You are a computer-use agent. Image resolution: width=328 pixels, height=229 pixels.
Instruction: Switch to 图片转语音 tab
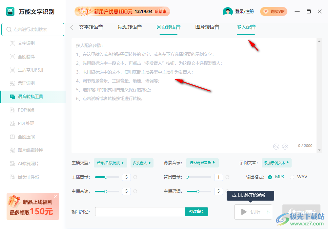point(207,27)
